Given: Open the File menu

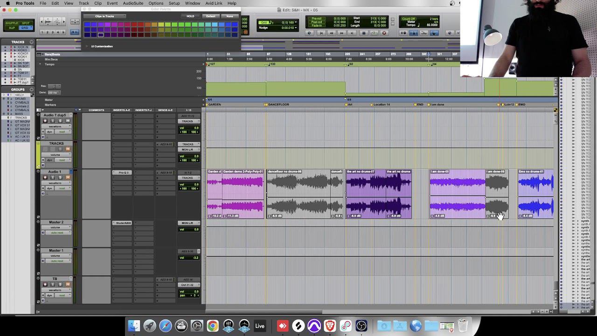Looking at the screenshot, I should 42,3.
